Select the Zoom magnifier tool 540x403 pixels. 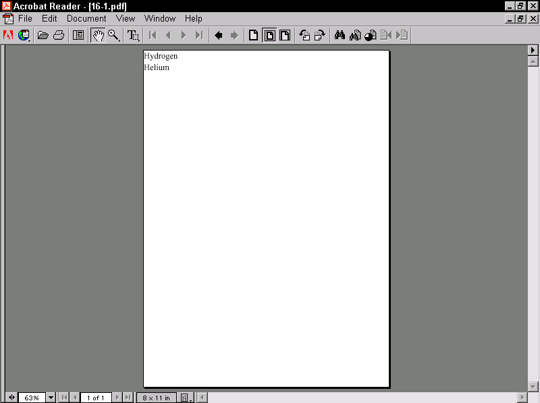[x=113, y=36]
